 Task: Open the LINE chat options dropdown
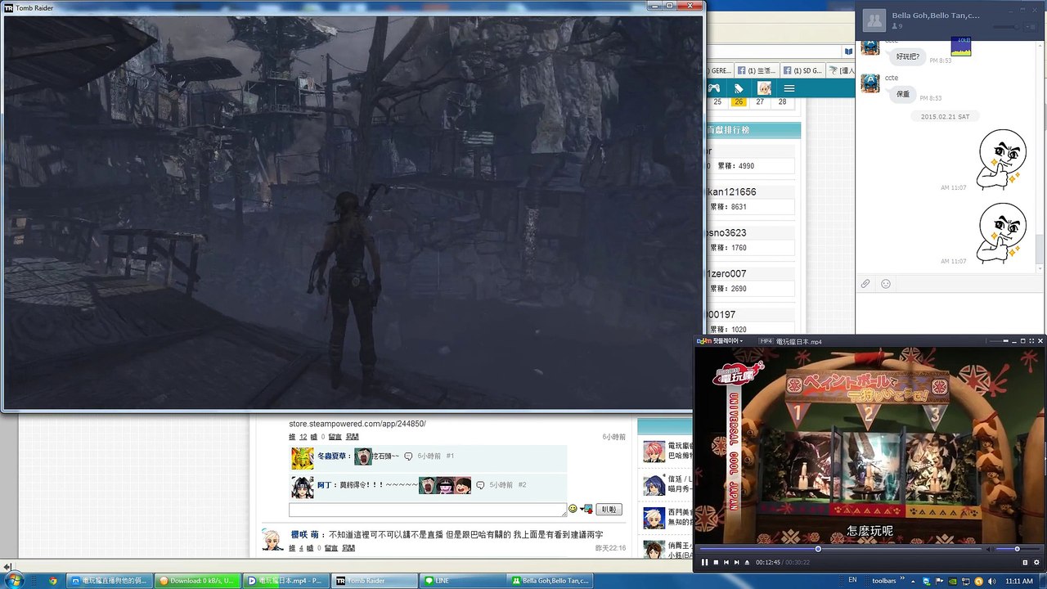1032,27
